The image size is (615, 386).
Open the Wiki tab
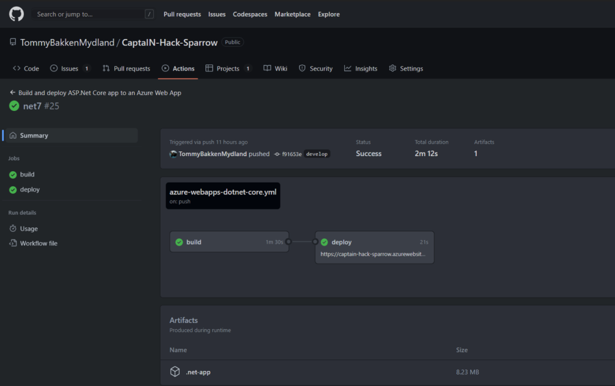[275, 68]
